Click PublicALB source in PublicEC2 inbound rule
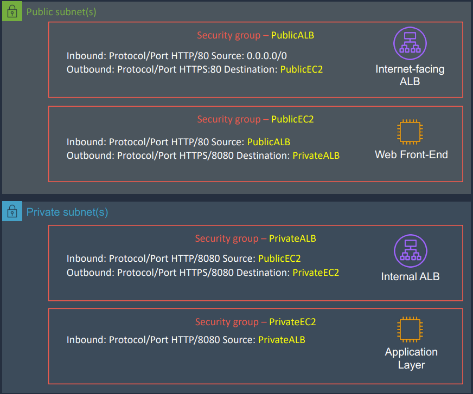Image resolution: width=473 pixels, height=394 pixels. coord(269,142)
